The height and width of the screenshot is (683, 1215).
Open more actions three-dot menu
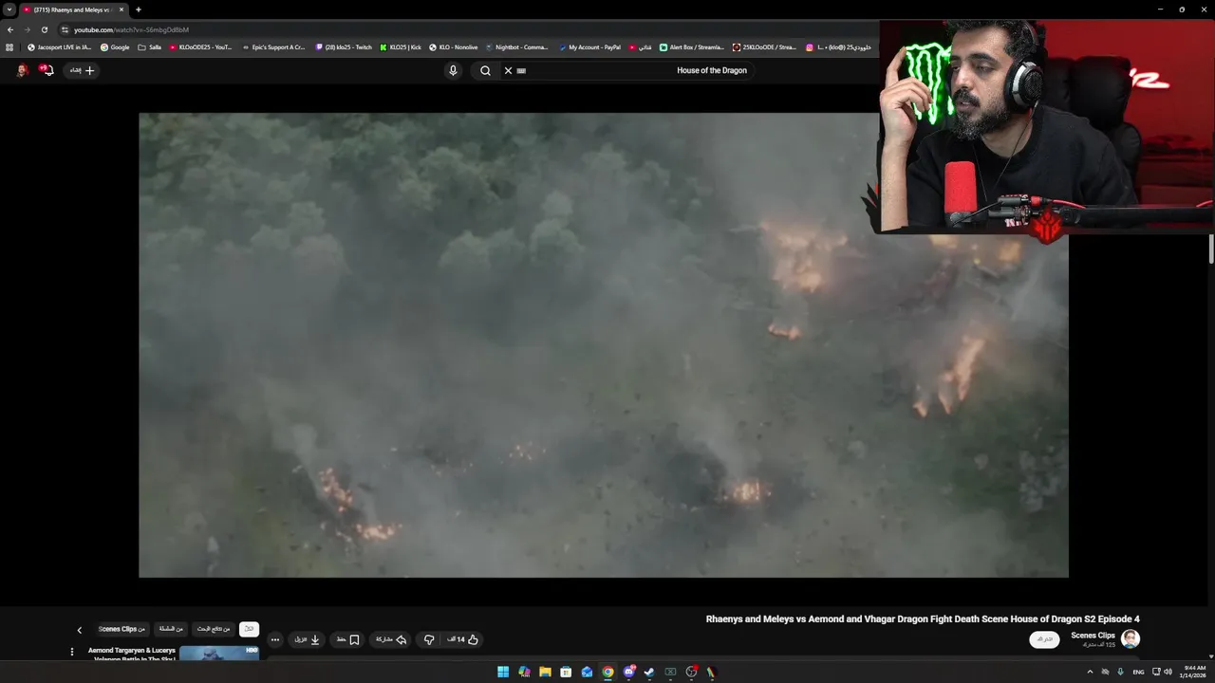pos(274,639)
